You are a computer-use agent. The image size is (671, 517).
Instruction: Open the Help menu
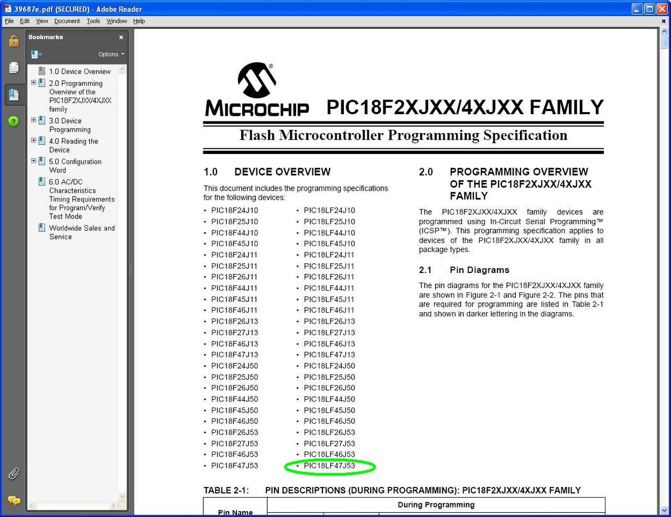click(x=139, y=21)
